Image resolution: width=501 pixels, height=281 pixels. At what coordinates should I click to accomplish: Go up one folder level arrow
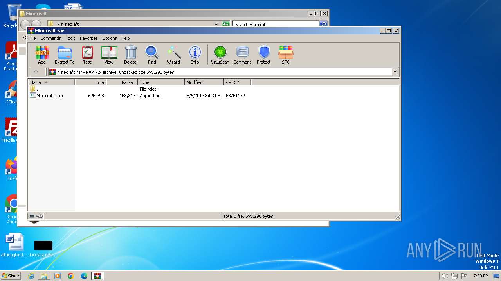point(36,72)
